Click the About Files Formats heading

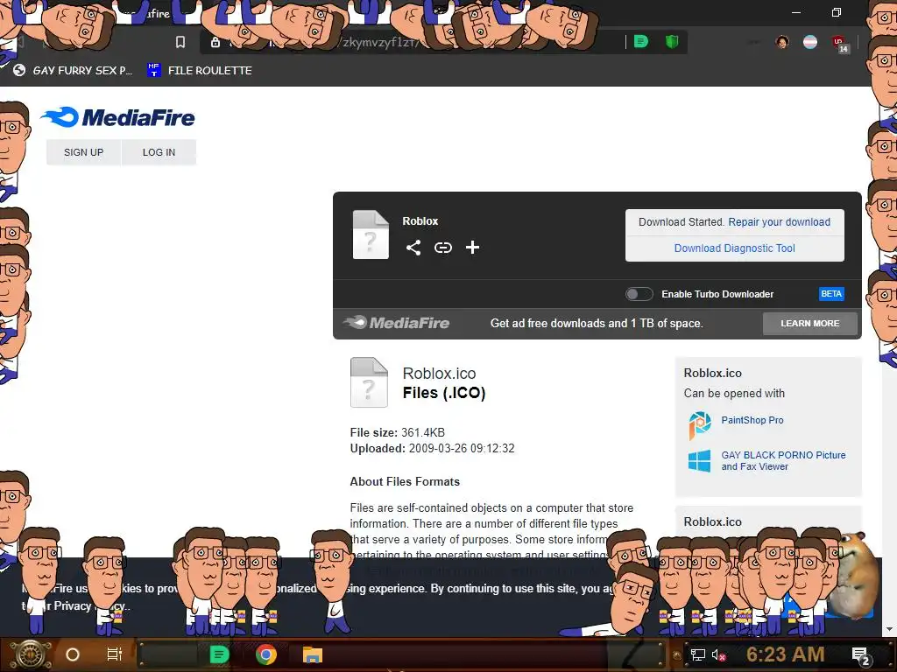coord(405,482)
